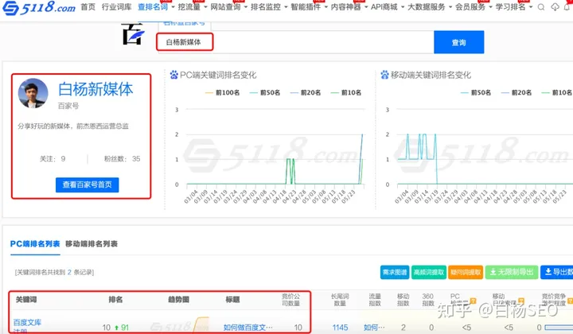Open 行业词库 in the top navigation
The width and height of the screenshot is (573, 334).
pos(116,7)
